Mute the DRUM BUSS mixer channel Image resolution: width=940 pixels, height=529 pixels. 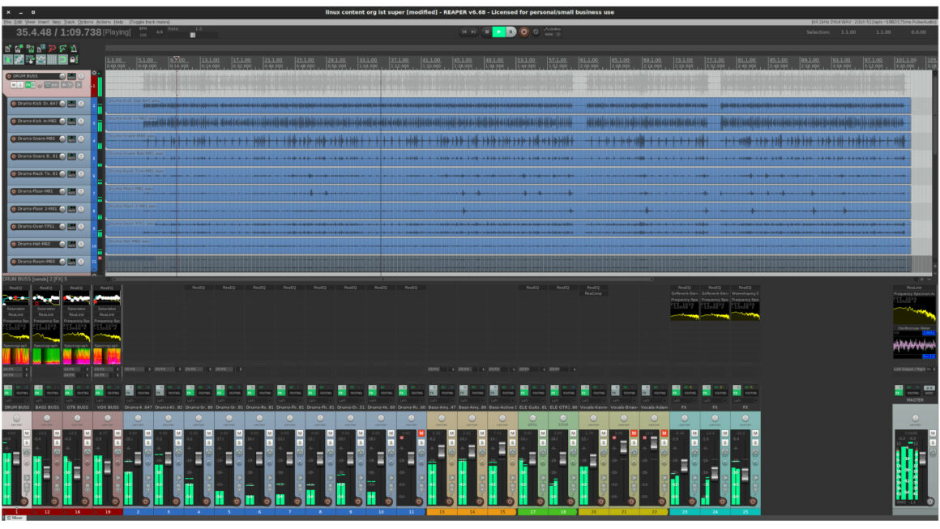(x=25, y=433)
